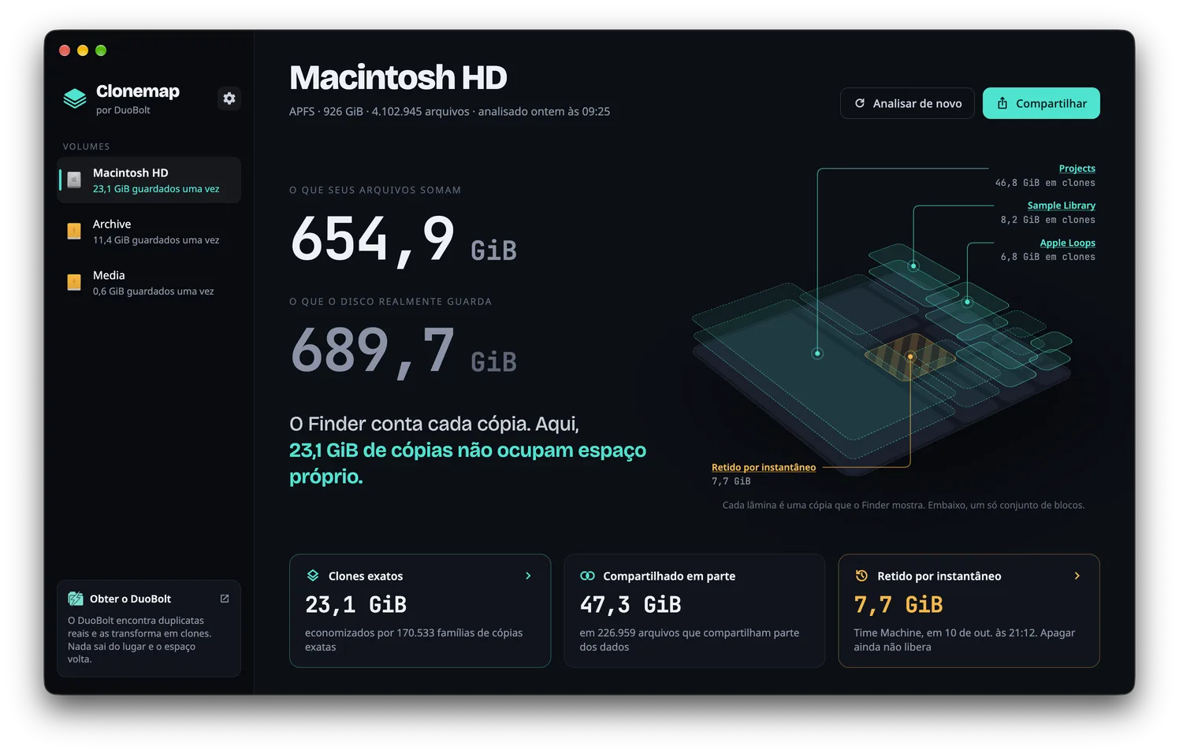Click the 654,9 GiB total value

coord(404,239)
